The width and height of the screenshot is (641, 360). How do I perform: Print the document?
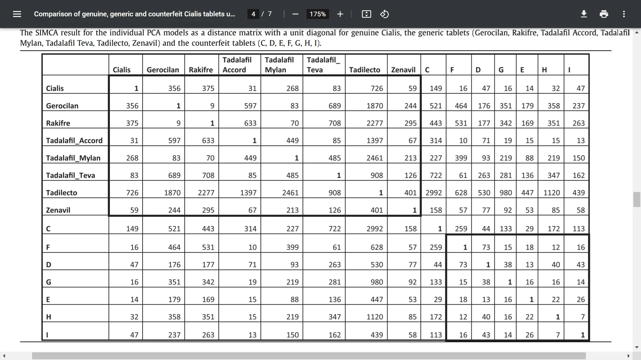coord(604,14)
